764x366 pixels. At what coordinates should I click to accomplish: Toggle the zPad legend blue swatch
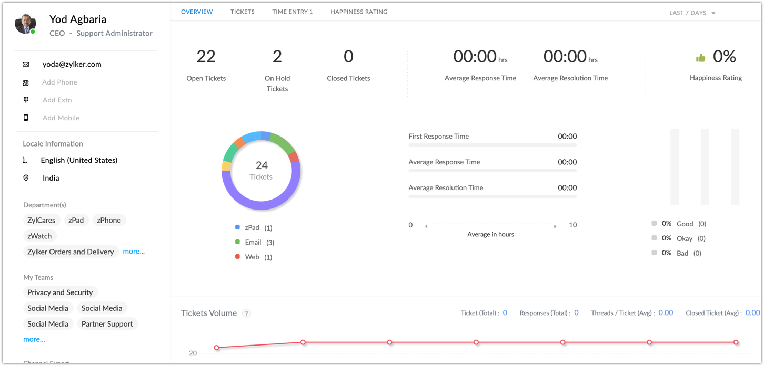pos(238,227)
